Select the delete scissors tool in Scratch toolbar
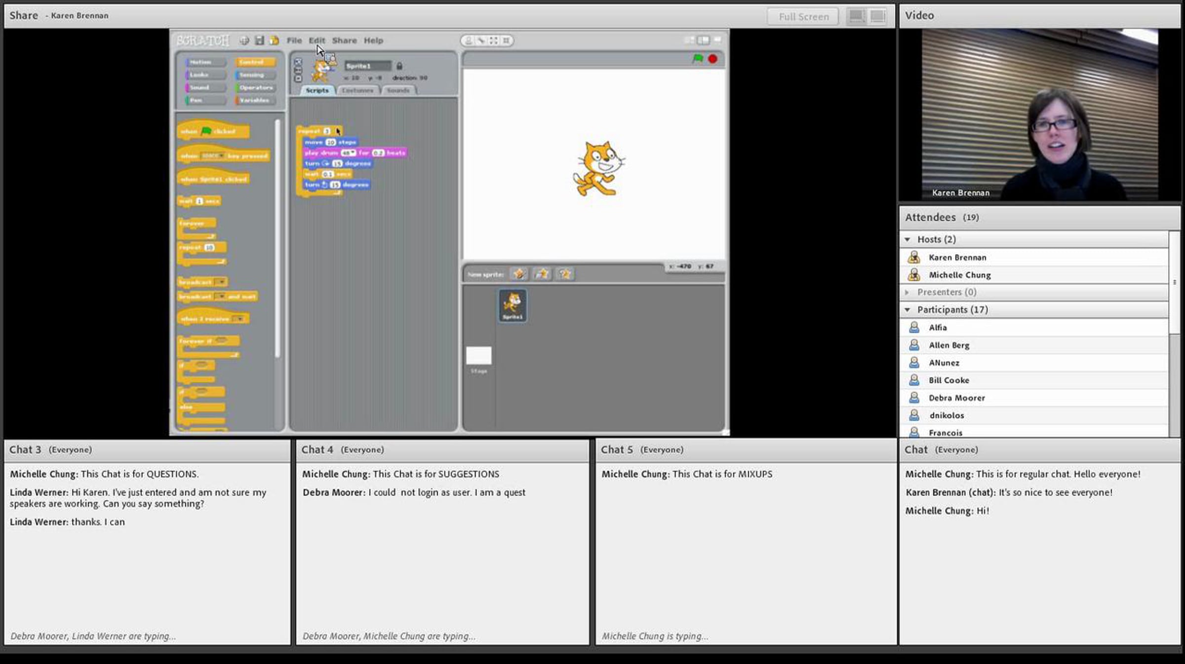 (x=481, y=40)
